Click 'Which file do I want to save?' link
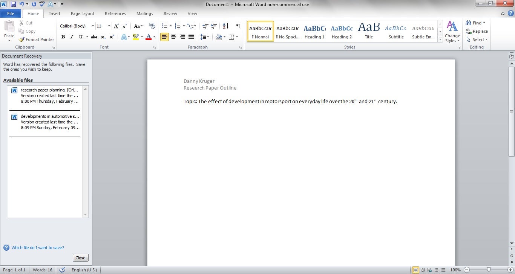 tap(38, 248)
